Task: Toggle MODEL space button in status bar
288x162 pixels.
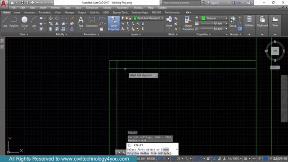Action: (151, 158)
